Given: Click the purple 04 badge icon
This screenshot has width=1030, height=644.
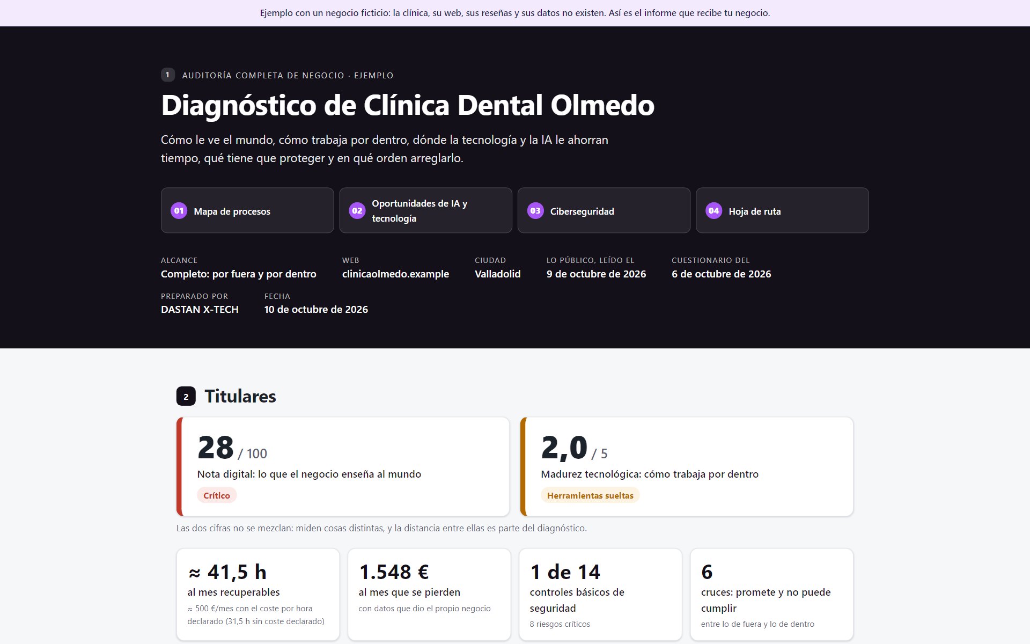Looking at the screenshot, I should coord(714,210).
